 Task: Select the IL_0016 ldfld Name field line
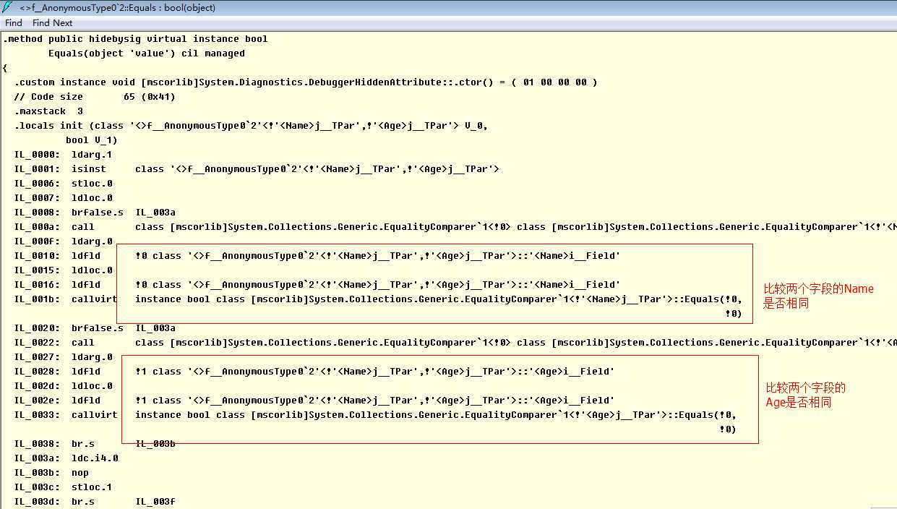pyautogui.click(x=317, y=285)
